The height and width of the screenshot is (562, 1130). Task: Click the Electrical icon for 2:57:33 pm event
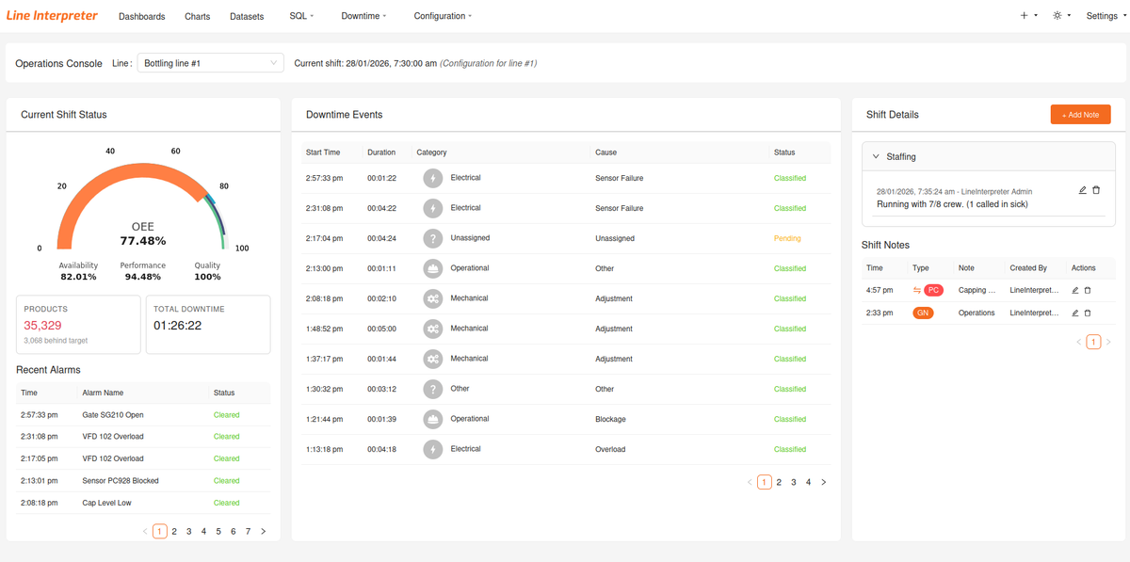[x=432, y=178]
